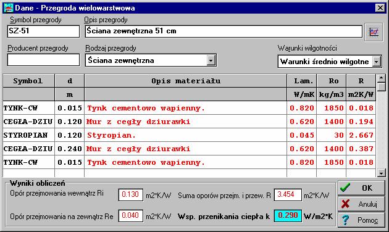Close the Dane dialog window

[x=380, y=8]
